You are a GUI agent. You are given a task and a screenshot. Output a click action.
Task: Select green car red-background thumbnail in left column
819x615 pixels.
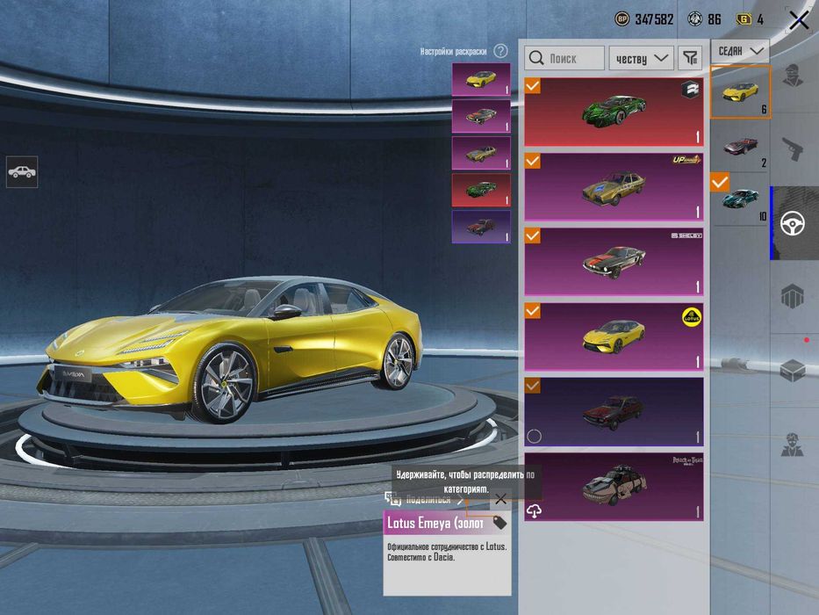tap(481, 190)
